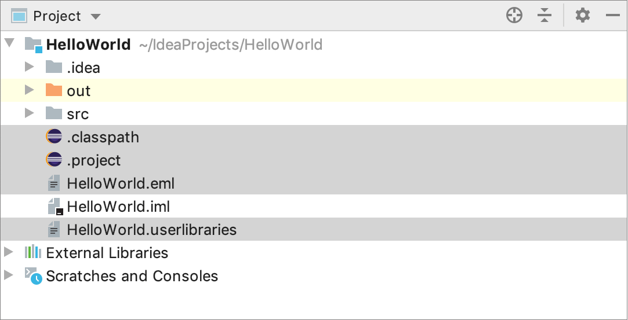Click the Eclipse icon beside .project
Screen dimensions: 628x320
54,160
